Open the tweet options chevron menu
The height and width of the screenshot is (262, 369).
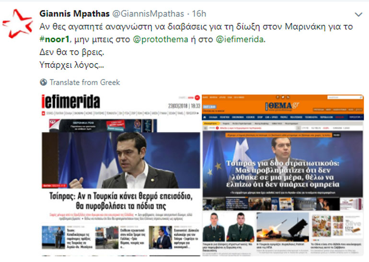[x=358, y=14]
